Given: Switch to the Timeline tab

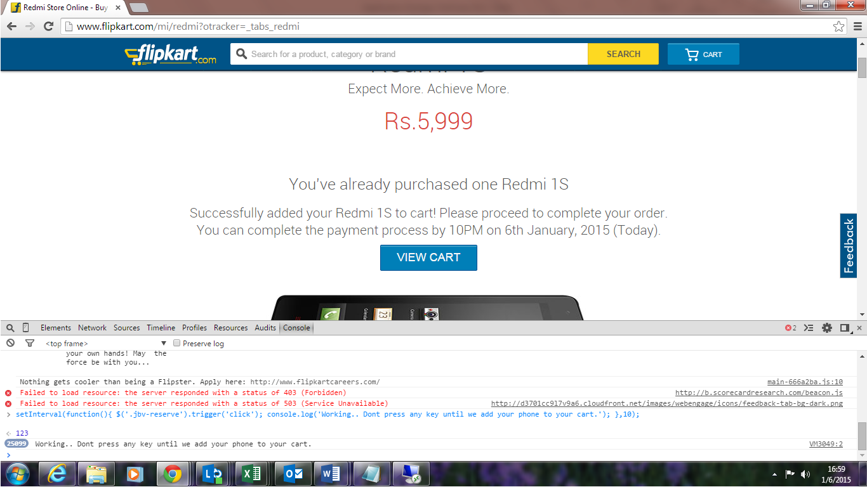Looking at the screenshot, I should point(161,328).
